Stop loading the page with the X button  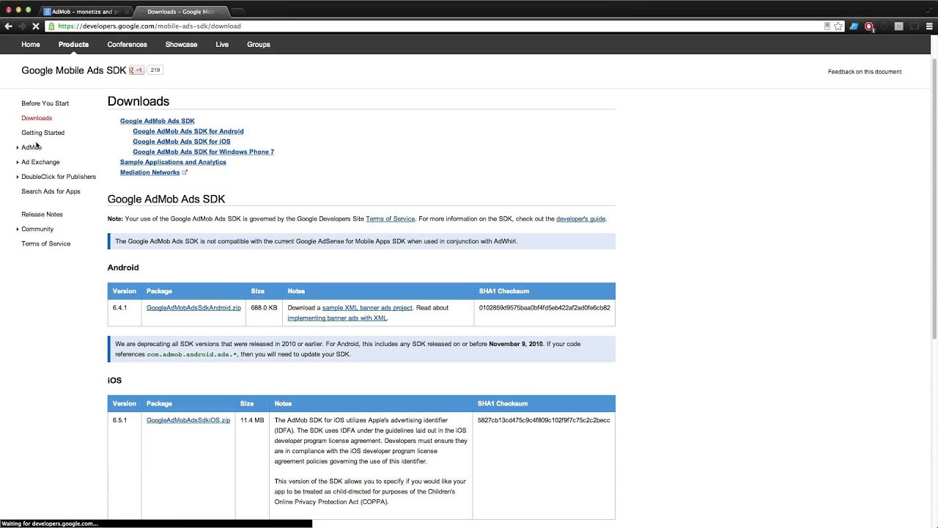point(35,26)
